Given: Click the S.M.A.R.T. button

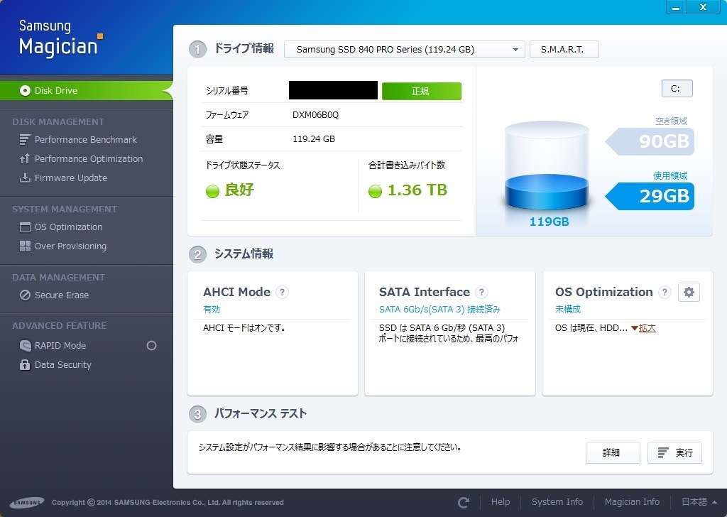Looking at the screenshot, I should coord(564,50).
